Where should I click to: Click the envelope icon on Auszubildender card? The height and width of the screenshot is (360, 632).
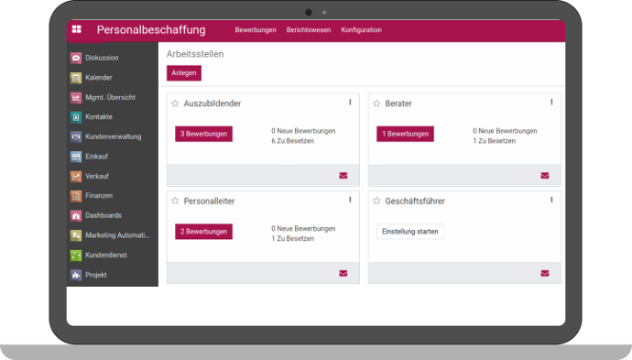pos(343,175)
